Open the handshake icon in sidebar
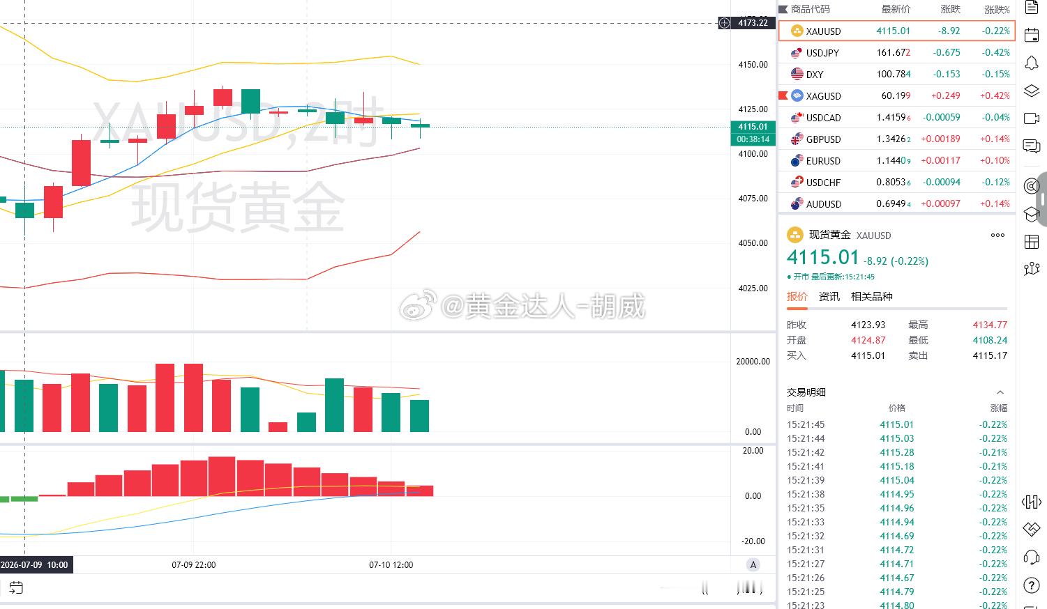The image size is (1047, 609). pos(1032,530)
